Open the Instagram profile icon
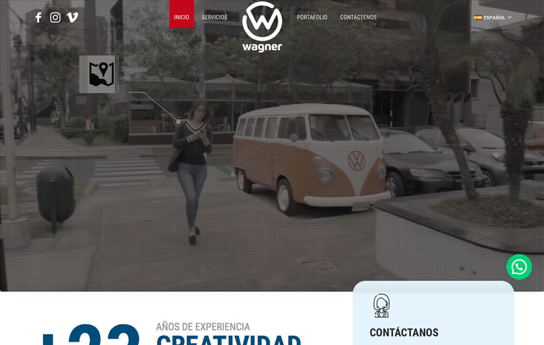 coord(55,18)
